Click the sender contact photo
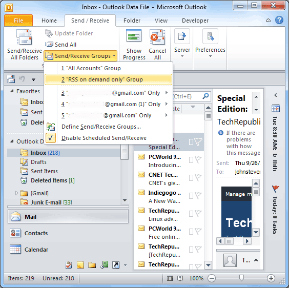 tap(230, 260)
